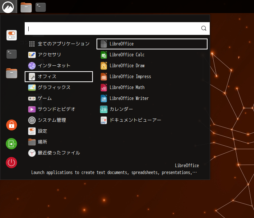Select 全てのアプリケーション grid icon
Screen dimensions: 254x218
click(32, 44)
